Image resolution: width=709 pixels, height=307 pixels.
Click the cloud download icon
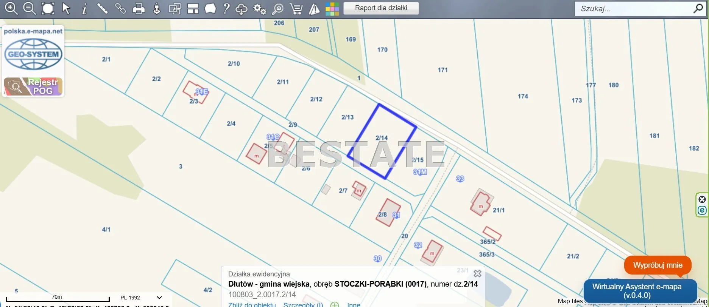[x=241, y=8]
